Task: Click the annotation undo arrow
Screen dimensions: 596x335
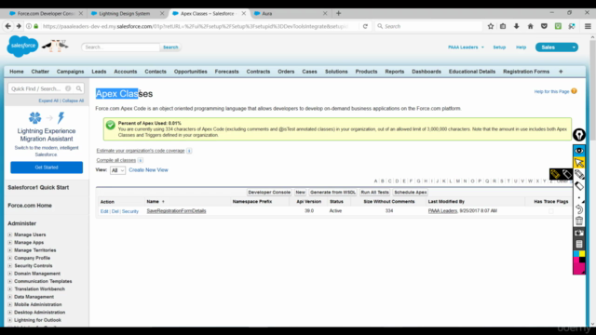Action: point(579,209)
